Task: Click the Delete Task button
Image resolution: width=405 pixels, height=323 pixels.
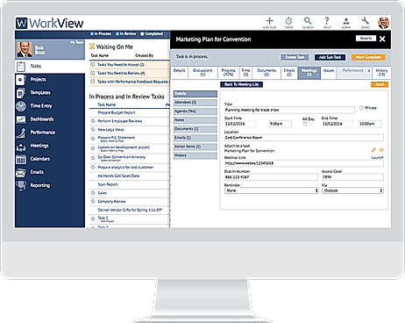Action: tap(295, 57)
